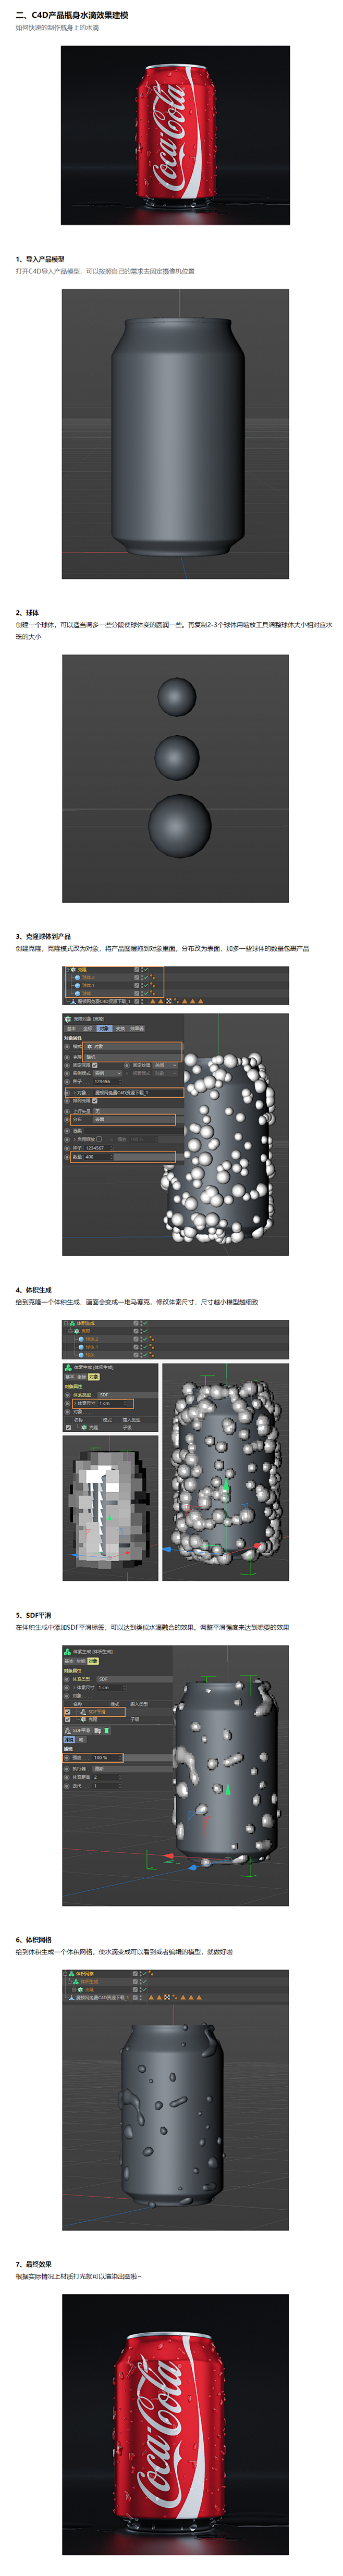Select the volume builder icon of 体积生成 in step 4 tree
Viewport: 343px width, 2576px height.
click(x=72, y=1323)
